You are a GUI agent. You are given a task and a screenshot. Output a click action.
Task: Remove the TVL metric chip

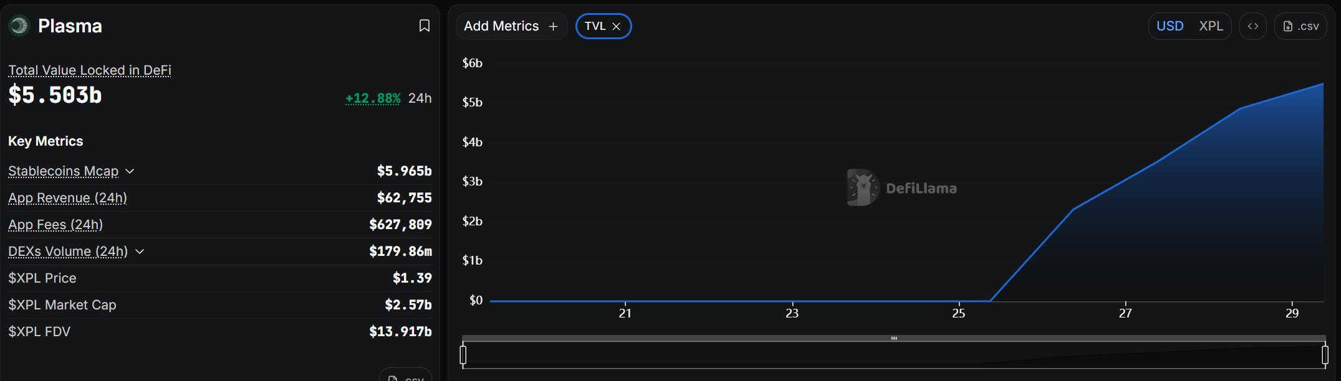[x=617, y=26]
